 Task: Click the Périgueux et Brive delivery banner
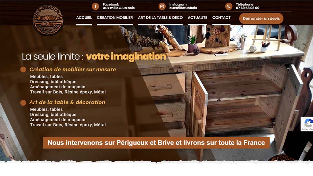point(156,143)
